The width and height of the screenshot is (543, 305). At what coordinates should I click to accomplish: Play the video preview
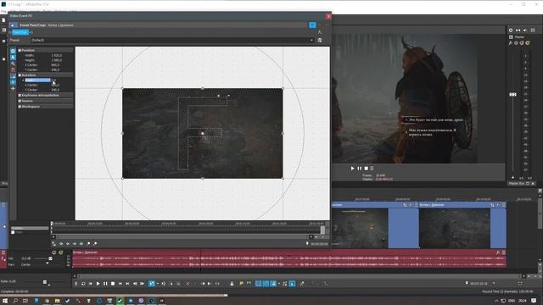[x=352, y=169]
